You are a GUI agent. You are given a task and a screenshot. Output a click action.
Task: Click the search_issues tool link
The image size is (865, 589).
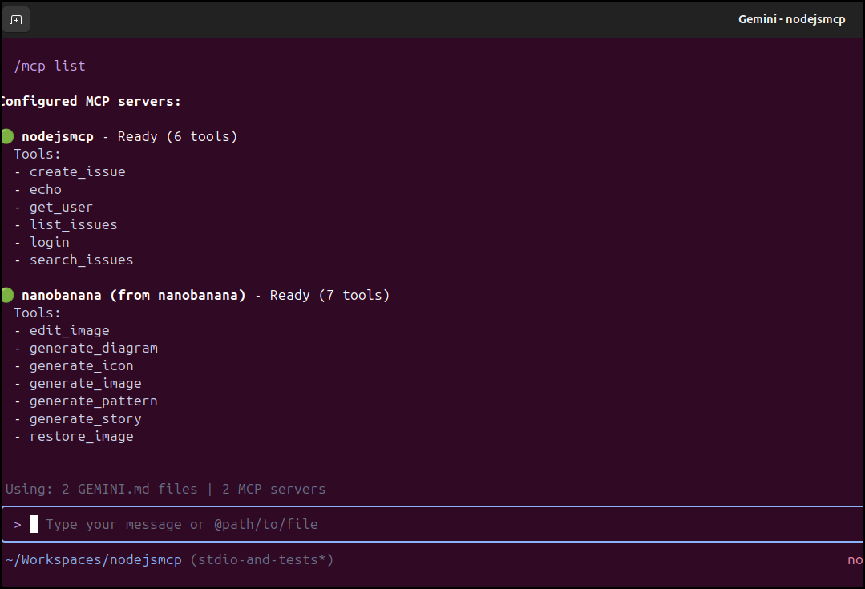81,260
